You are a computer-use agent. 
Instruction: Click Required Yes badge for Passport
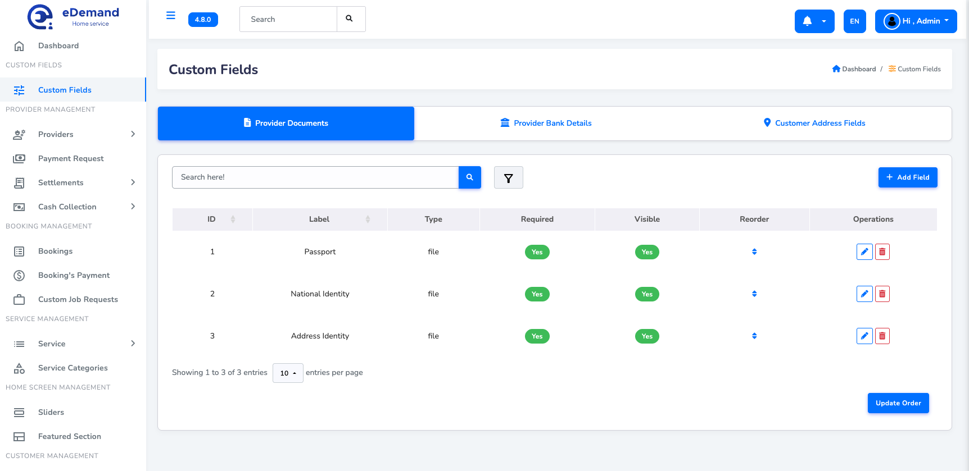click(x=537, y=252)
